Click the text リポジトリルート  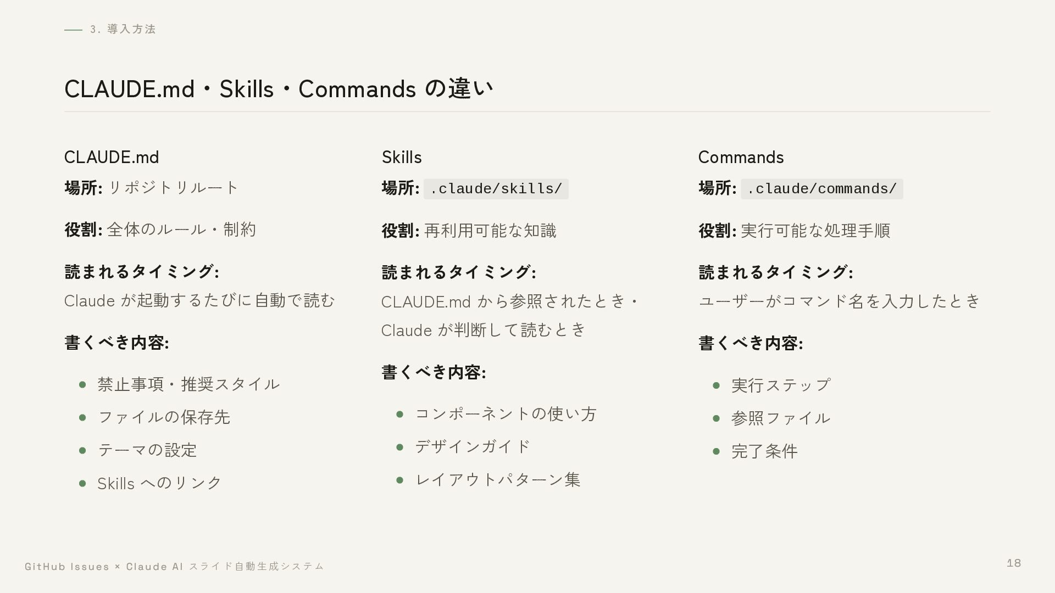[173, 188]
